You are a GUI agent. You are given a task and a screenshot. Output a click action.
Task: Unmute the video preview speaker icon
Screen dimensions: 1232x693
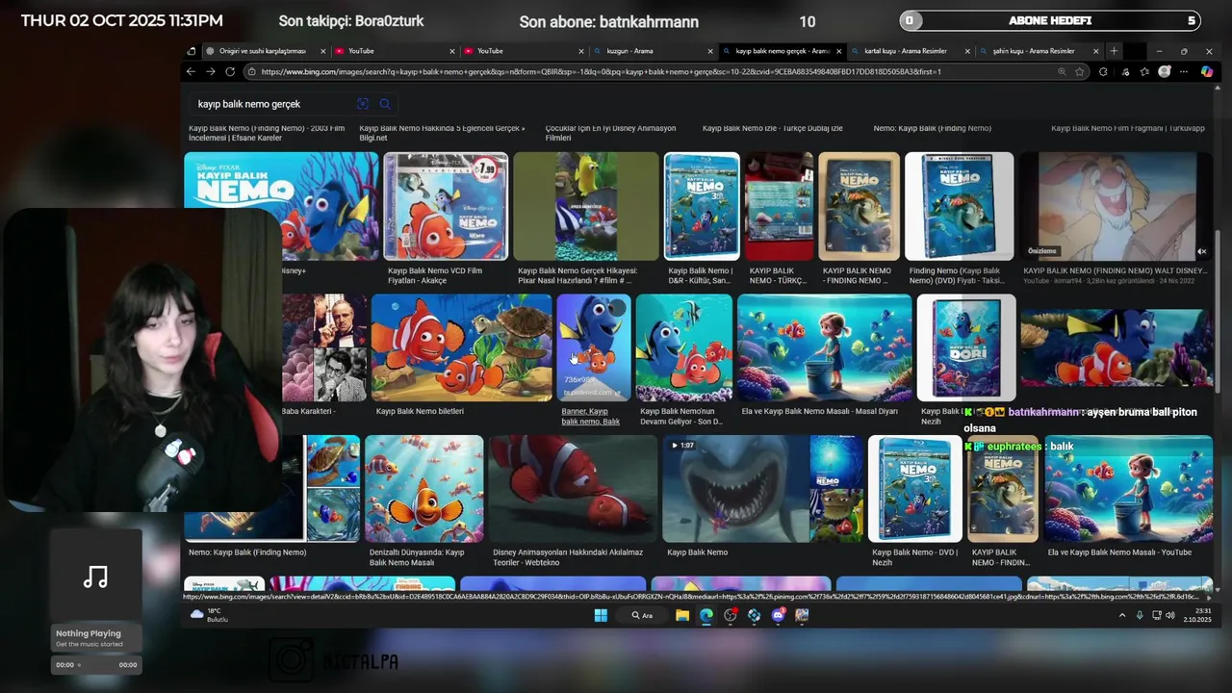click(x=1201, y=251)
